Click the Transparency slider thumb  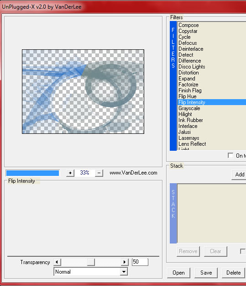(91, 262)
